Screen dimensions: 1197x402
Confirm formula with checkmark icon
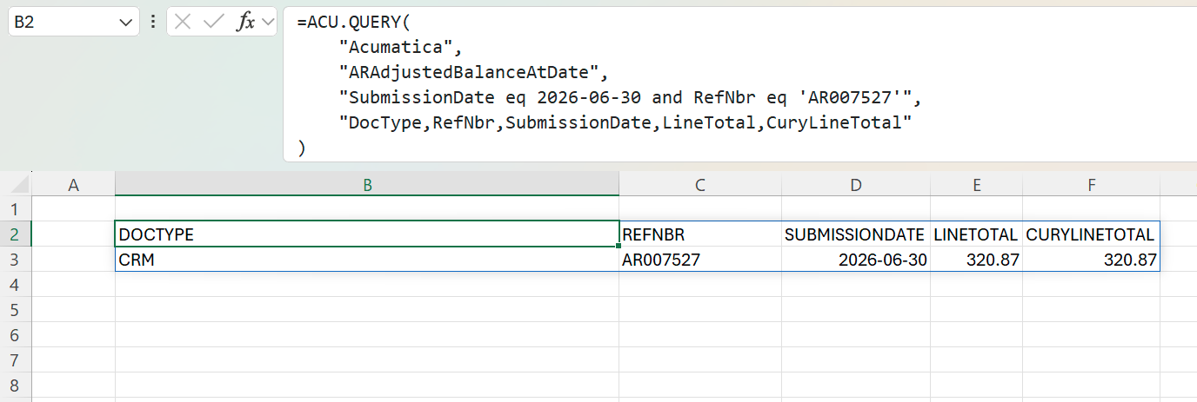pyautogui.click(x=213, y=23)
